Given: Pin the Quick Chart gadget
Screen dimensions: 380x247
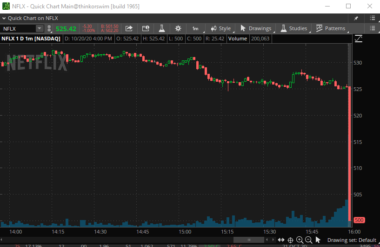Looking at the screenshot, I should (356, 19).
